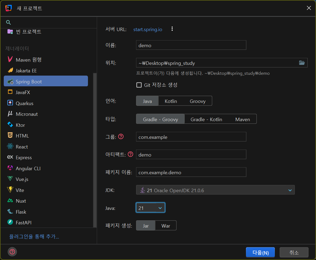
Task: Click the Jakarta EE sail icon
Action: coord(10,70)
